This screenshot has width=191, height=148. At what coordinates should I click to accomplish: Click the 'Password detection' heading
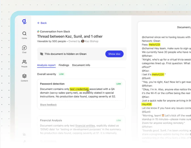coord(52,84)
